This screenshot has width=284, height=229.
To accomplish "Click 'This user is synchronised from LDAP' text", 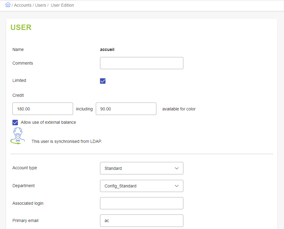I will [x=67, y=141].
